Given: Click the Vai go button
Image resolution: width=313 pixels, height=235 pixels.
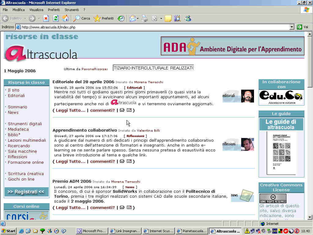Looking at the screenshot, I should tap(303, 27).
